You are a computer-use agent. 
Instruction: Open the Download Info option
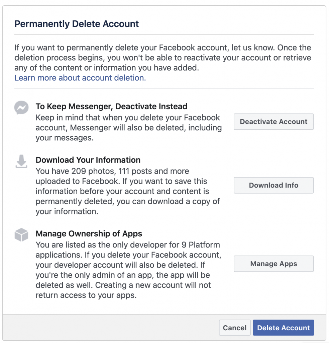tap(273, 185)
